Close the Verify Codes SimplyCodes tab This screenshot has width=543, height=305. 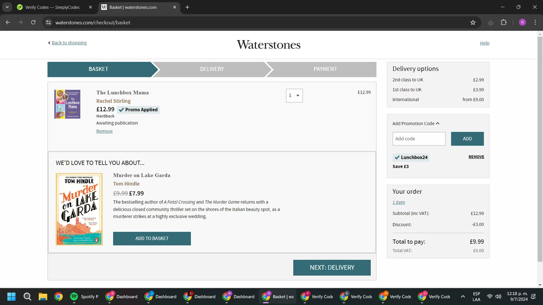[90, 7]
